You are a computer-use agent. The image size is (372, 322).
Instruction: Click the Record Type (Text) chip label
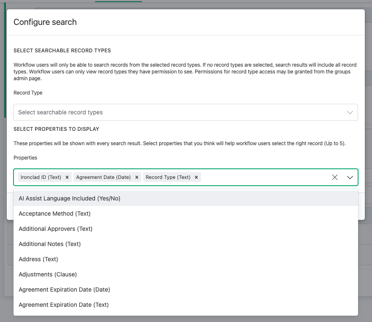point(168,177)
